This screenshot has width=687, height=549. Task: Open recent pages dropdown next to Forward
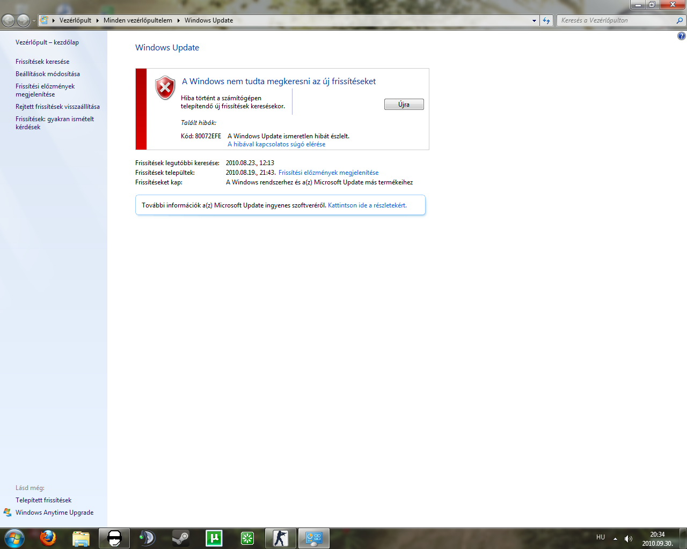point(34,21)
